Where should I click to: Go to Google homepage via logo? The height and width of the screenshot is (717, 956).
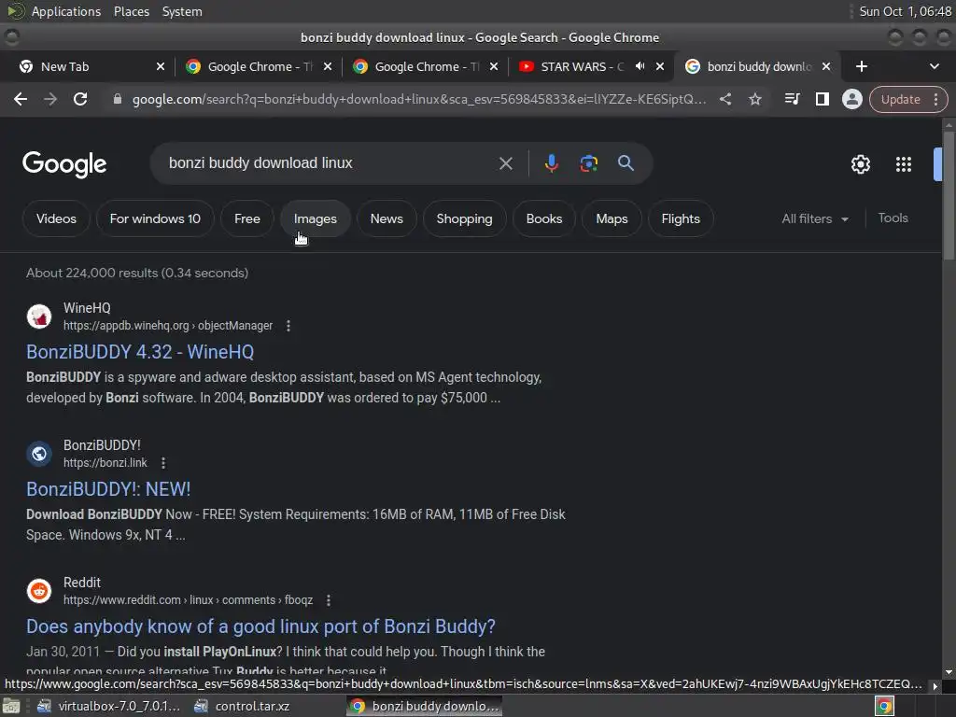point(64,164)
